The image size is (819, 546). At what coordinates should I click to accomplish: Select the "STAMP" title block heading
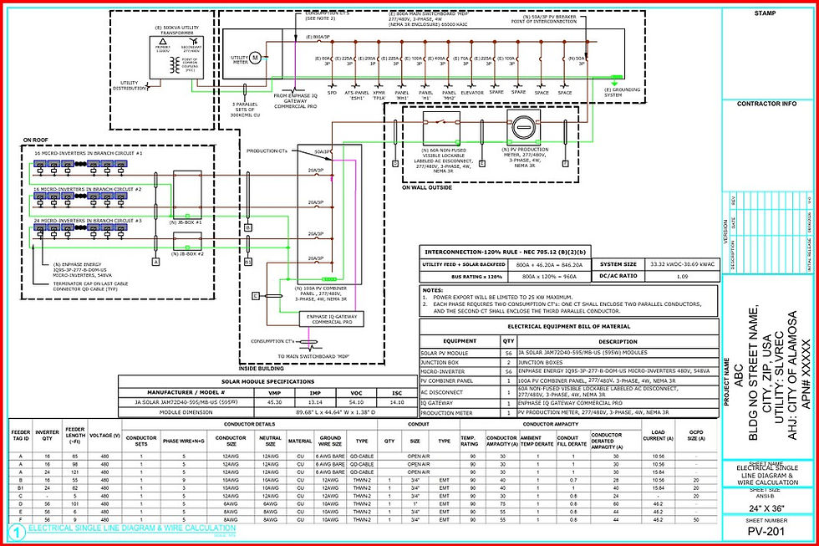point(766,13)
